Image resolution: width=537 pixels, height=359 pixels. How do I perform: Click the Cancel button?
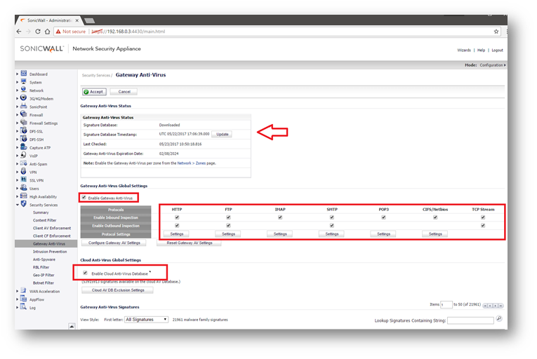pos(124,92)
